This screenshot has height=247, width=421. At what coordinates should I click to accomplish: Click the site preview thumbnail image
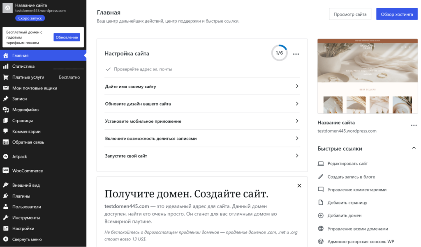368,76
